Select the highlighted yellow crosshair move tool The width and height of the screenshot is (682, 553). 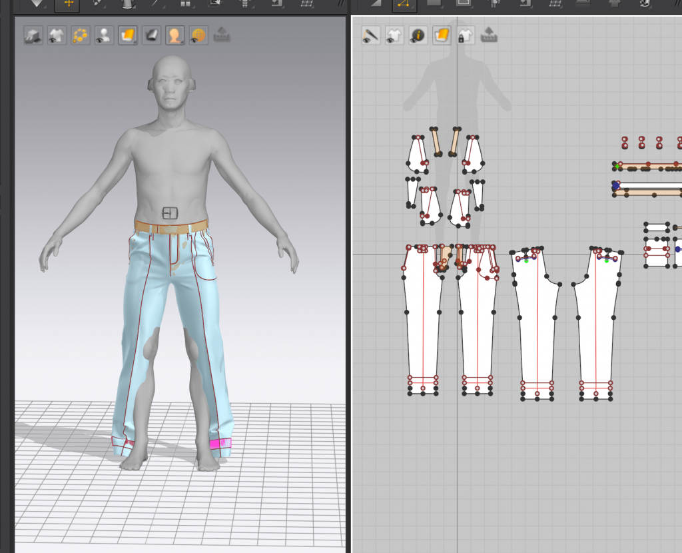67,4
